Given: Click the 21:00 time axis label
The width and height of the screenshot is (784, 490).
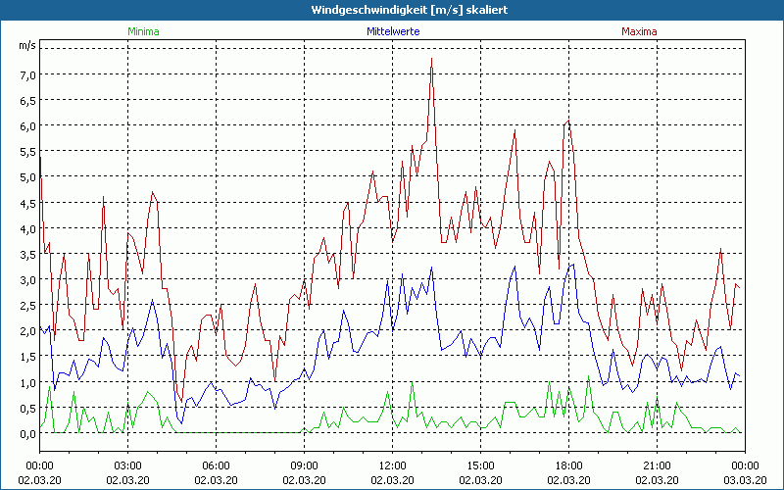Looking at the screenshot, I should pos(657,466).
